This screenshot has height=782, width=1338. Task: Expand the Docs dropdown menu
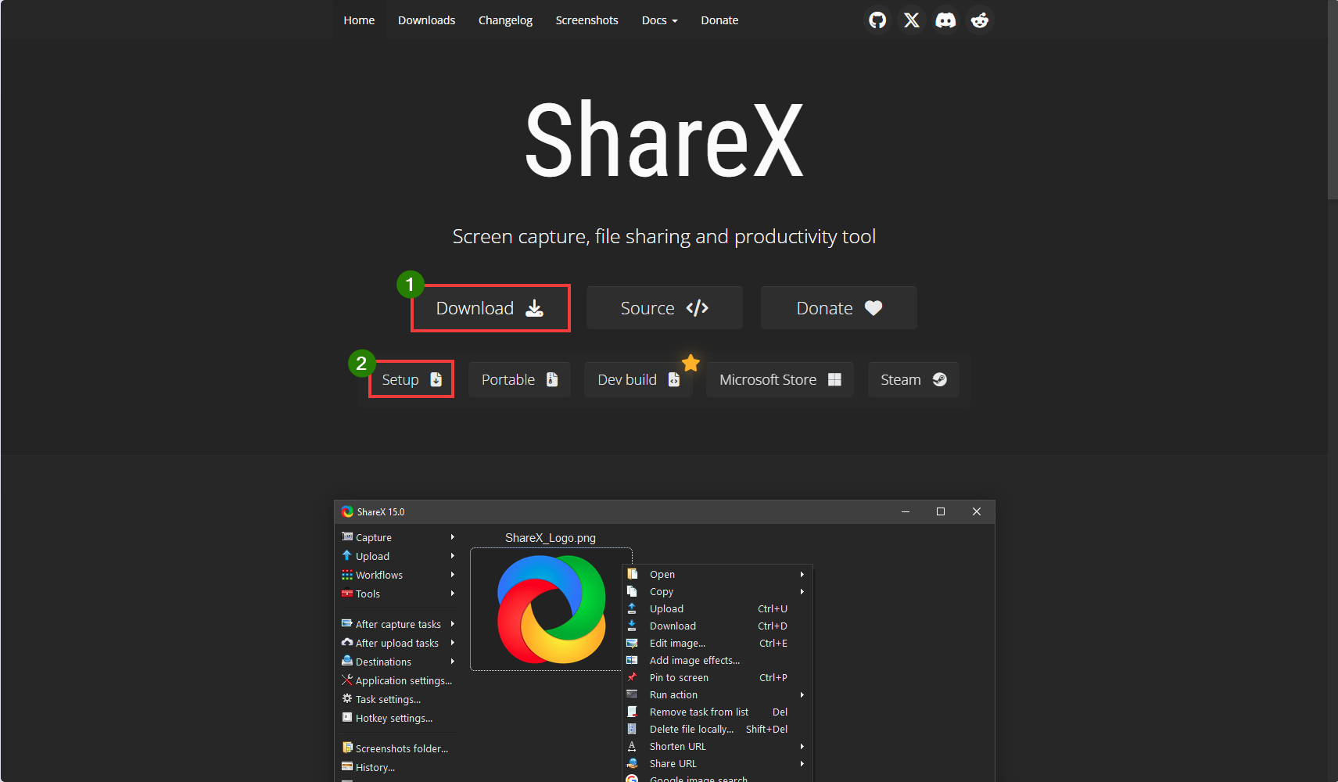coord(659,20)
